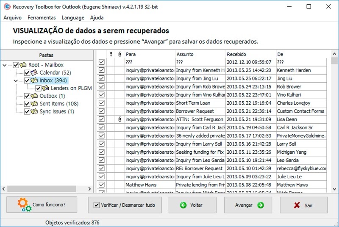Toggle the Lenders on PLGM checkbox
339x227 pixels.
39,88
